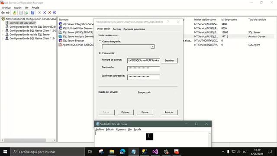
Task: Click the Windows taskbar search box
Action: [48, 152]
